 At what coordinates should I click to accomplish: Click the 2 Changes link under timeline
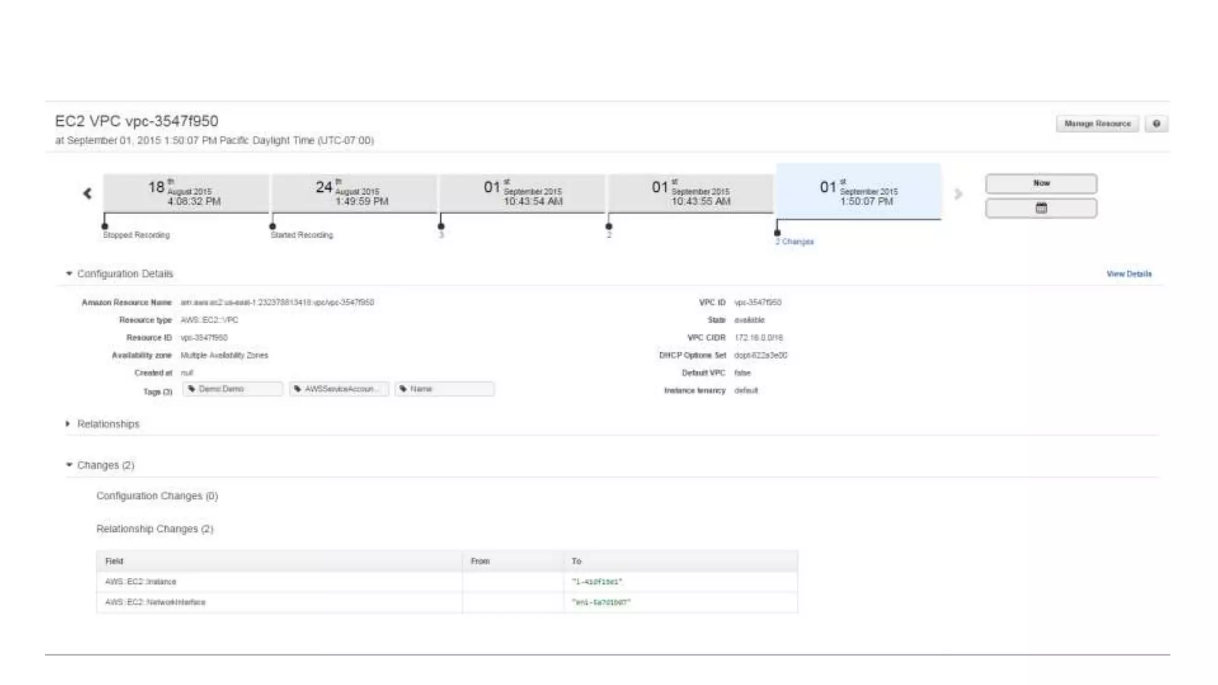795,241
